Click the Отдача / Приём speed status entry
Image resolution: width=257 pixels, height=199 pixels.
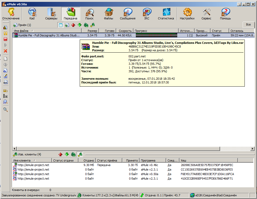coord(164,195)
